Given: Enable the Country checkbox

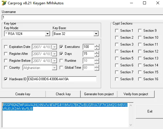Looking at the screenshot, I should 6,68.
